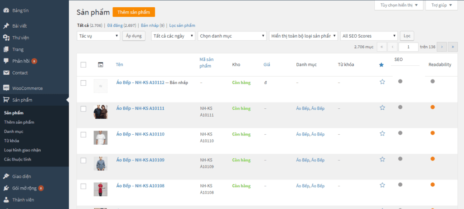The width and height of the screenshot is (464, 209).
Task: Open product link Áo Bếp – NH-KS A10109
Action: pyautogui.click(x=140, y=160)
